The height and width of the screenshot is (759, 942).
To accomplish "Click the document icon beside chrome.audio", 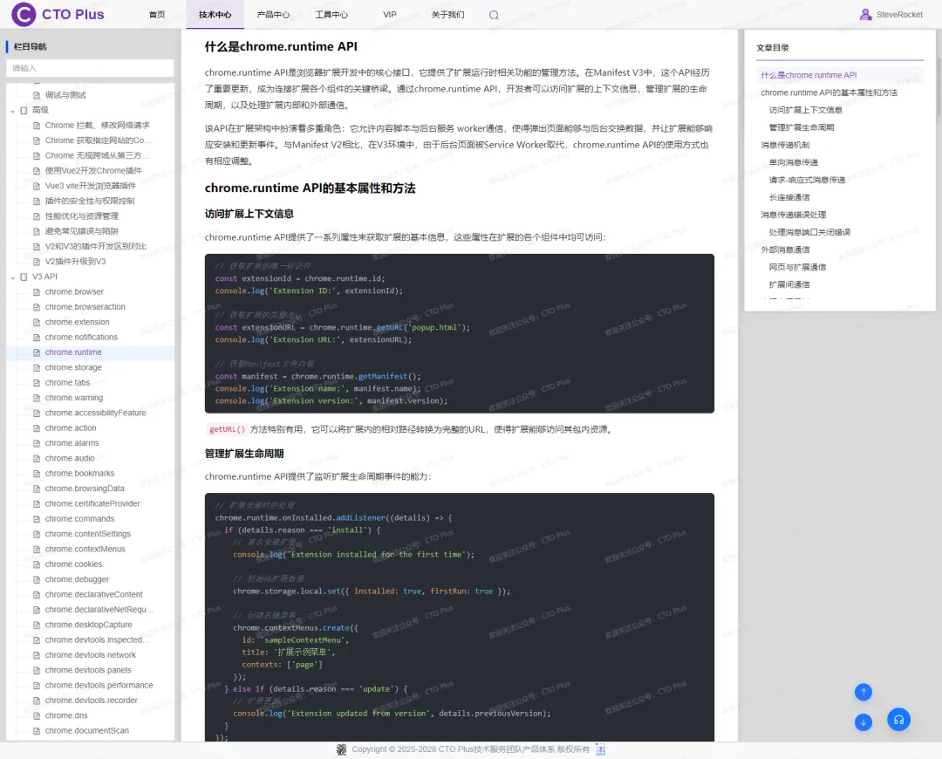I will click(x=37, y=459).
